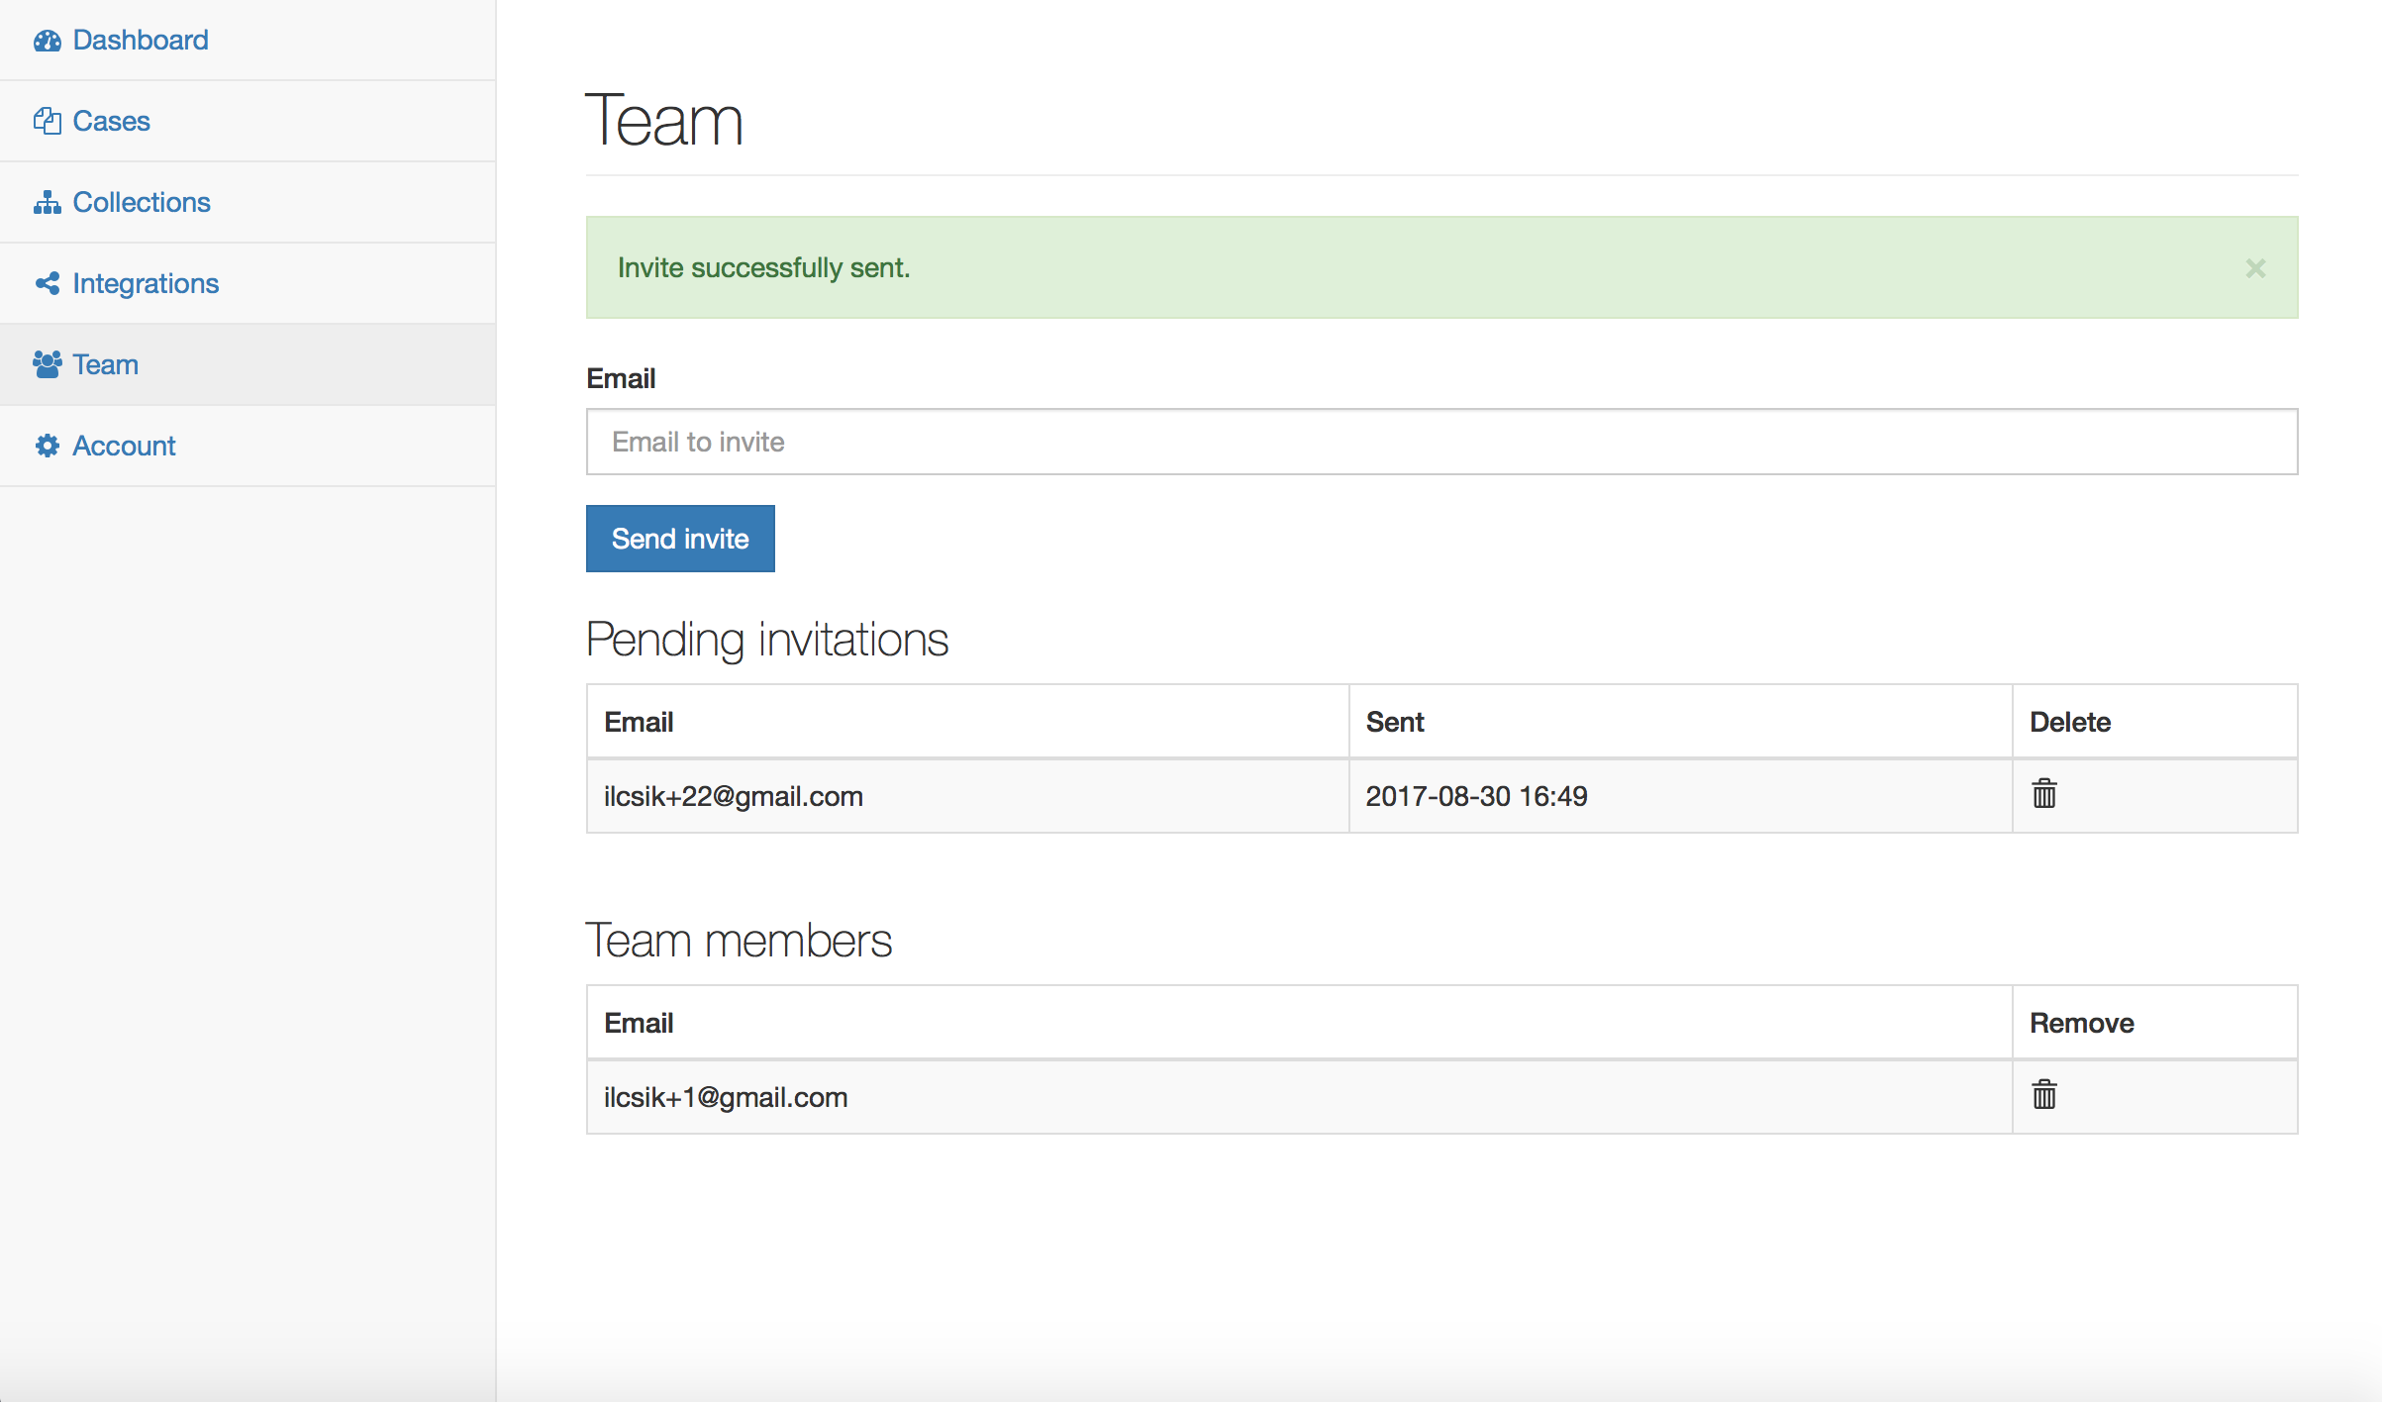Open the Dashboard page

141,41
